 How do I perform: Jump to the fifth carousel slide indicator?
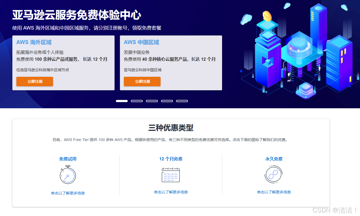point(182,101)
